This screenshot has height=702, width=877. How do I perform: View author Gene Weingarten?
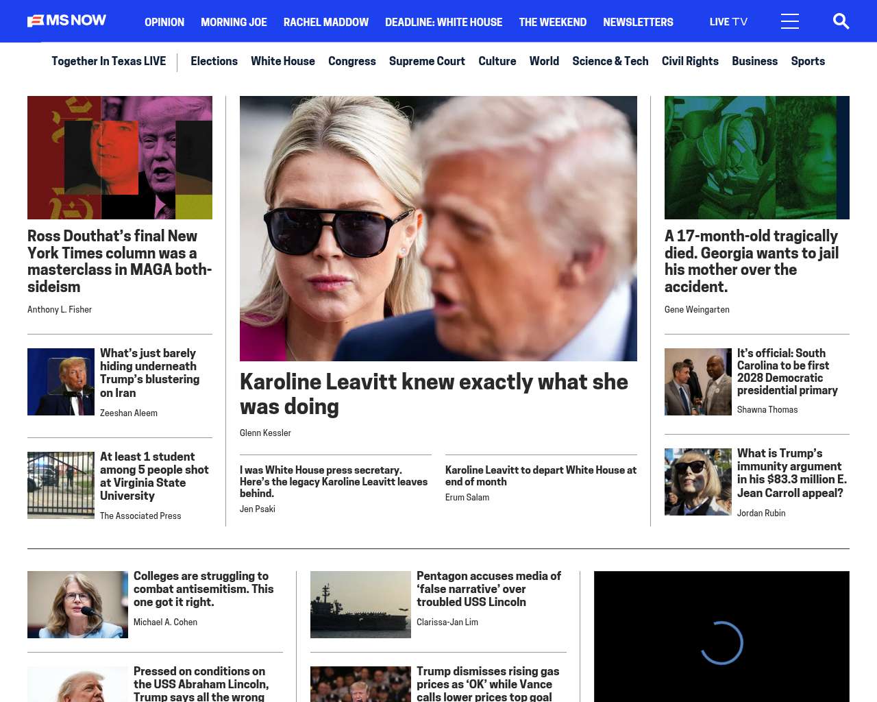(697, 310)
